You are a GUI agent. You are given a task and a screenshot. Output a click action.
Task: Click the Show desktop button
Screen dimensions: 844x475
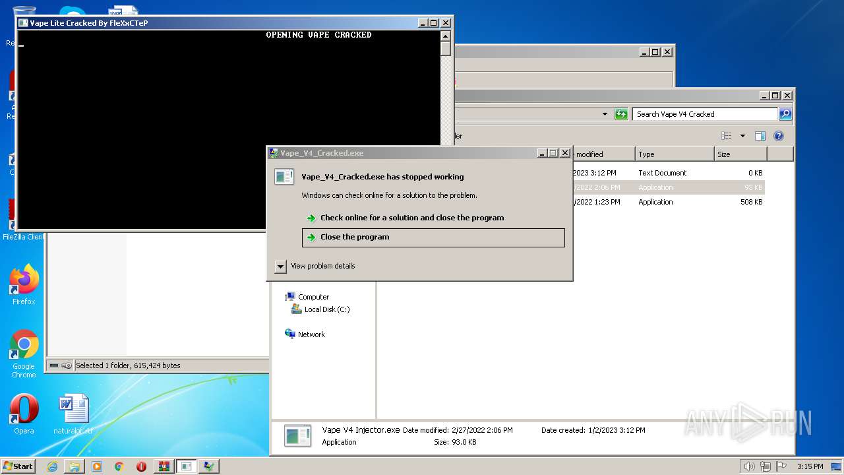pos(837,466)
